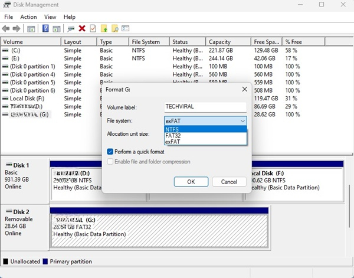This screenshot has width=354, height=278.
Task: Sort by Capacity column header
Action: click(x=228, y=42)
